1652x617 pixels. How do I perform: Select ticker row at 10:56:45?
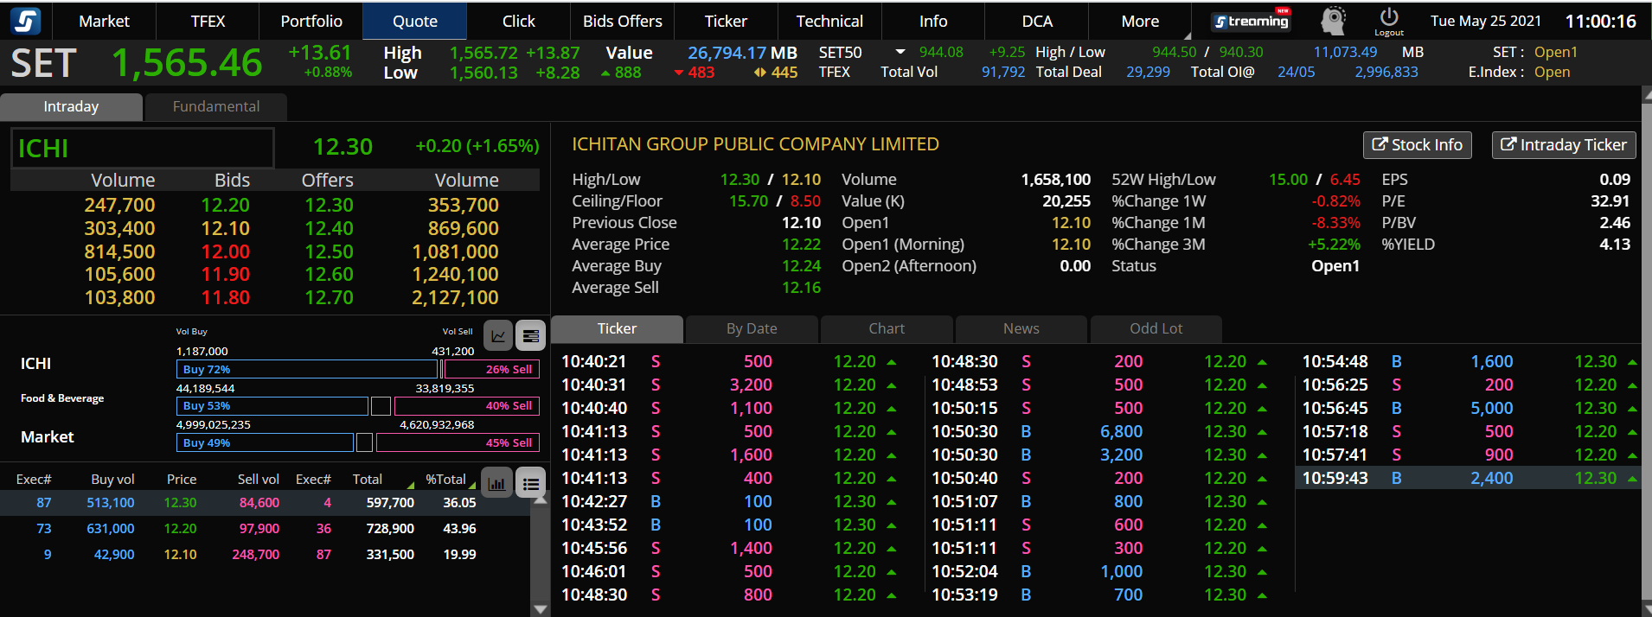click(x=1468, y=408)
